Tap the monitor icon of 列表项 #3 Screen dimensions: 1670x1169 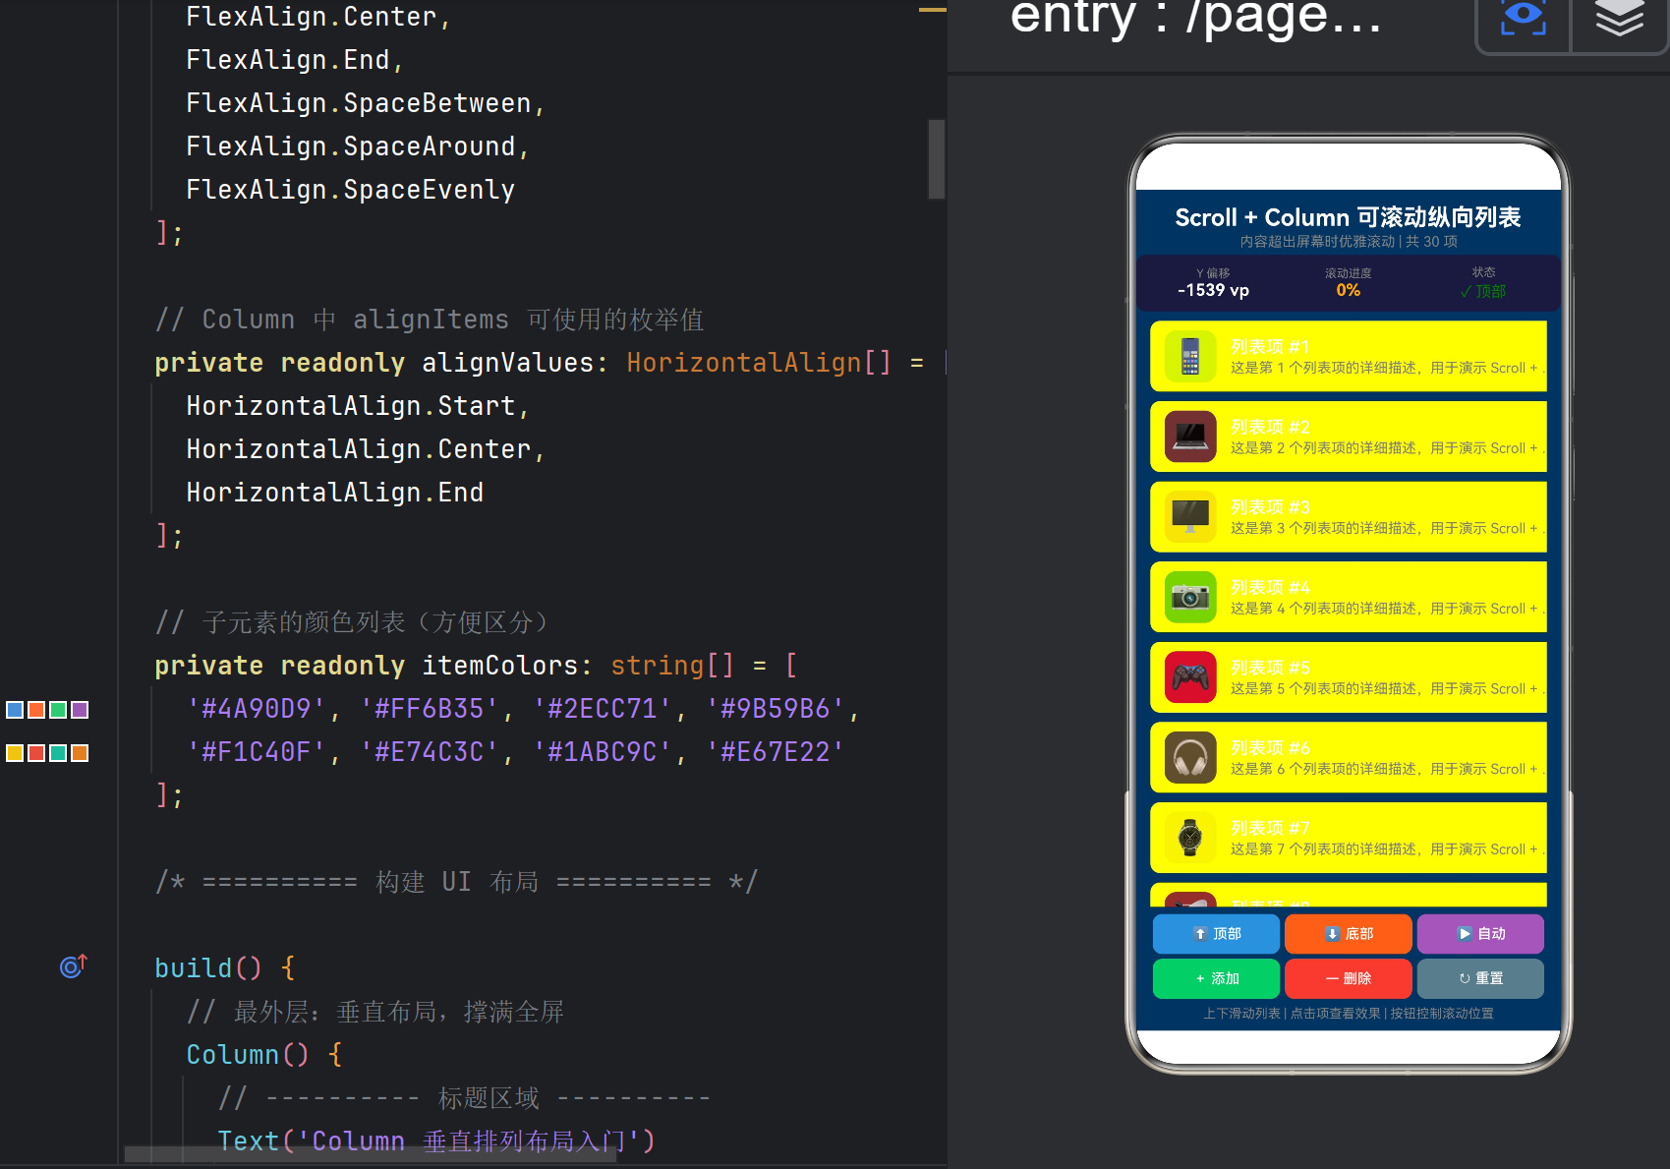click(x=1190, y=517)
